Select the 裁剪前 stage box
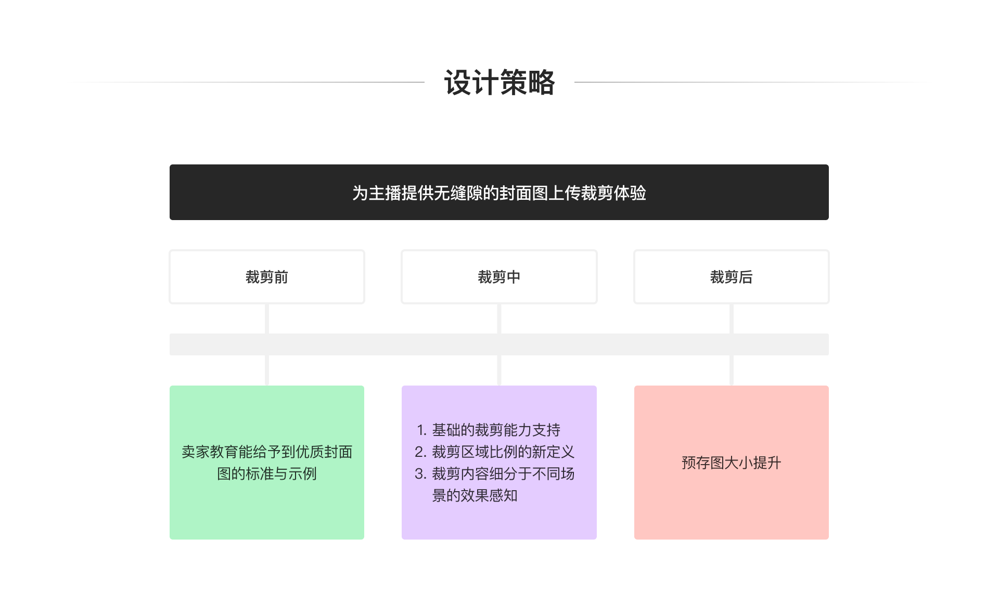999x602 pixels. point(267,277)
